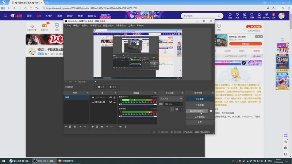Toggle visibility of 显示器采集 source
This screenshot has width=292, height=164.
pos(110,102)
